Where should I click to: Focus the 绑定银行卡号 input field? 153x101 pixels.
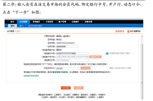tap(72, 53)
